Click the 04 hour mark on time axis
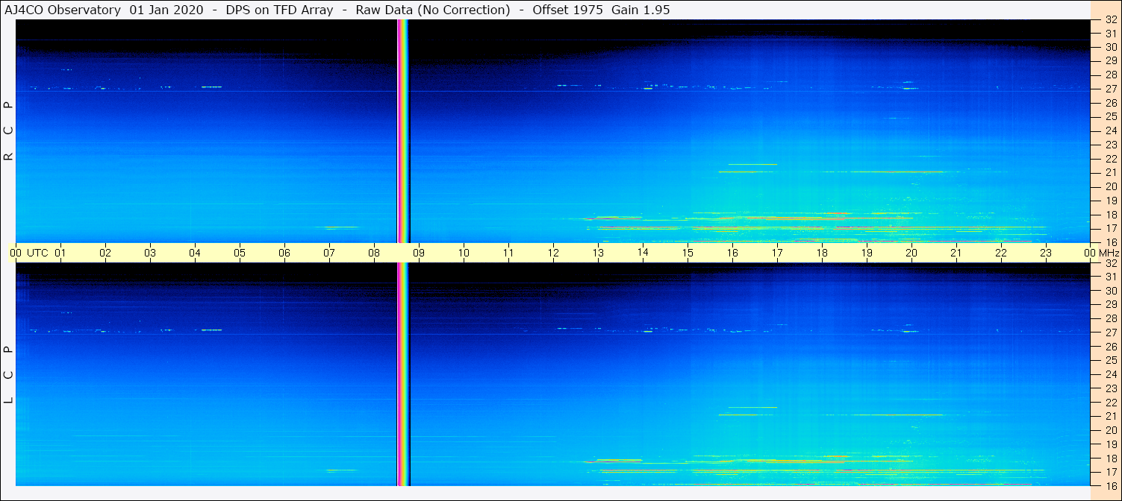 [195, 253]
